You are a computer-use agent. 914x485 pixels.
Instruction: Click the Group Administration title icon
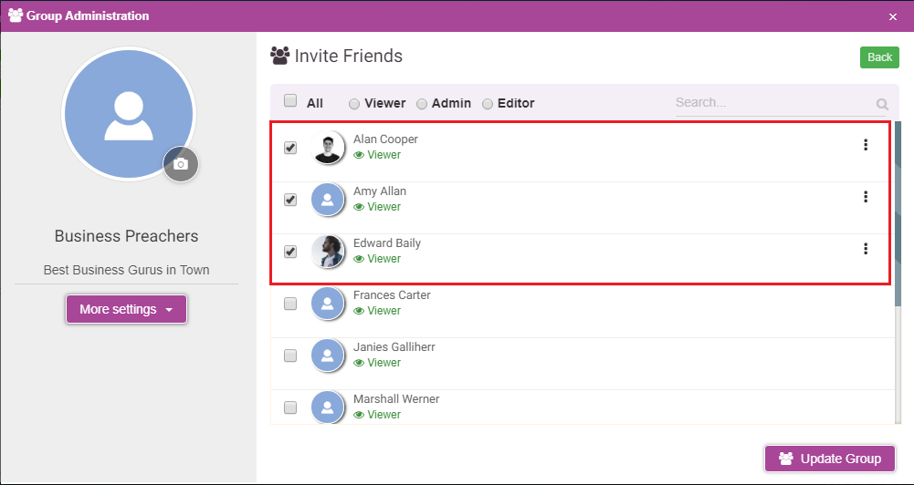tap(16, 15)
